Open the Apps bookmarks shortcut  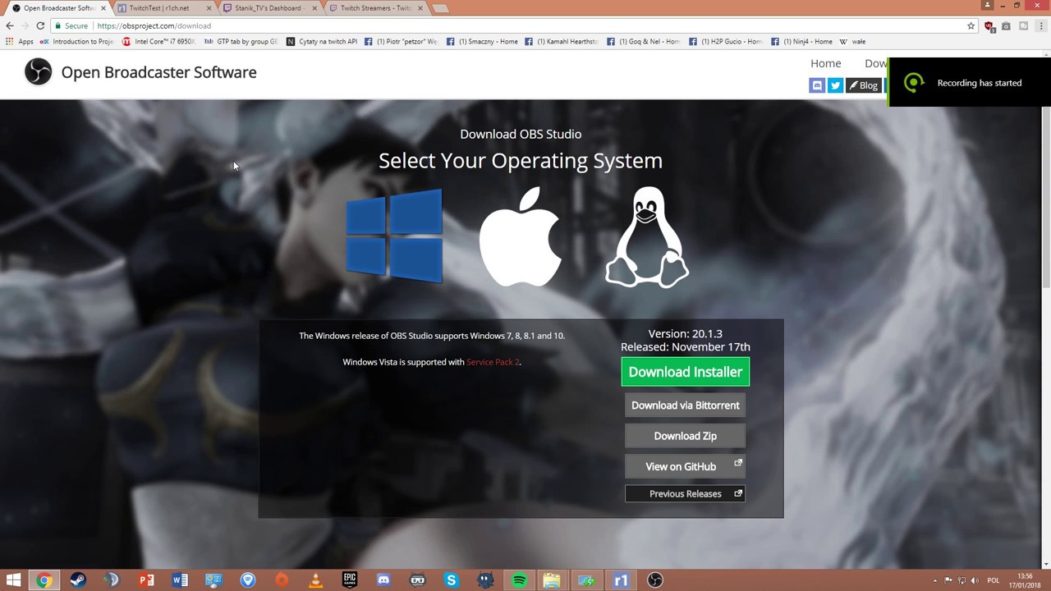tap(20, 42)
